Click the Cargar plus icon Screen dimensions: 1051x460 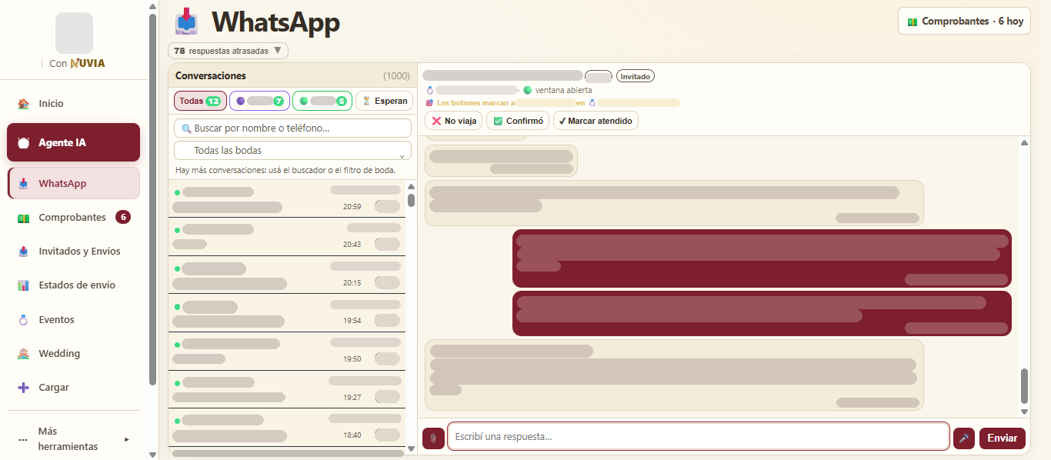23,388
